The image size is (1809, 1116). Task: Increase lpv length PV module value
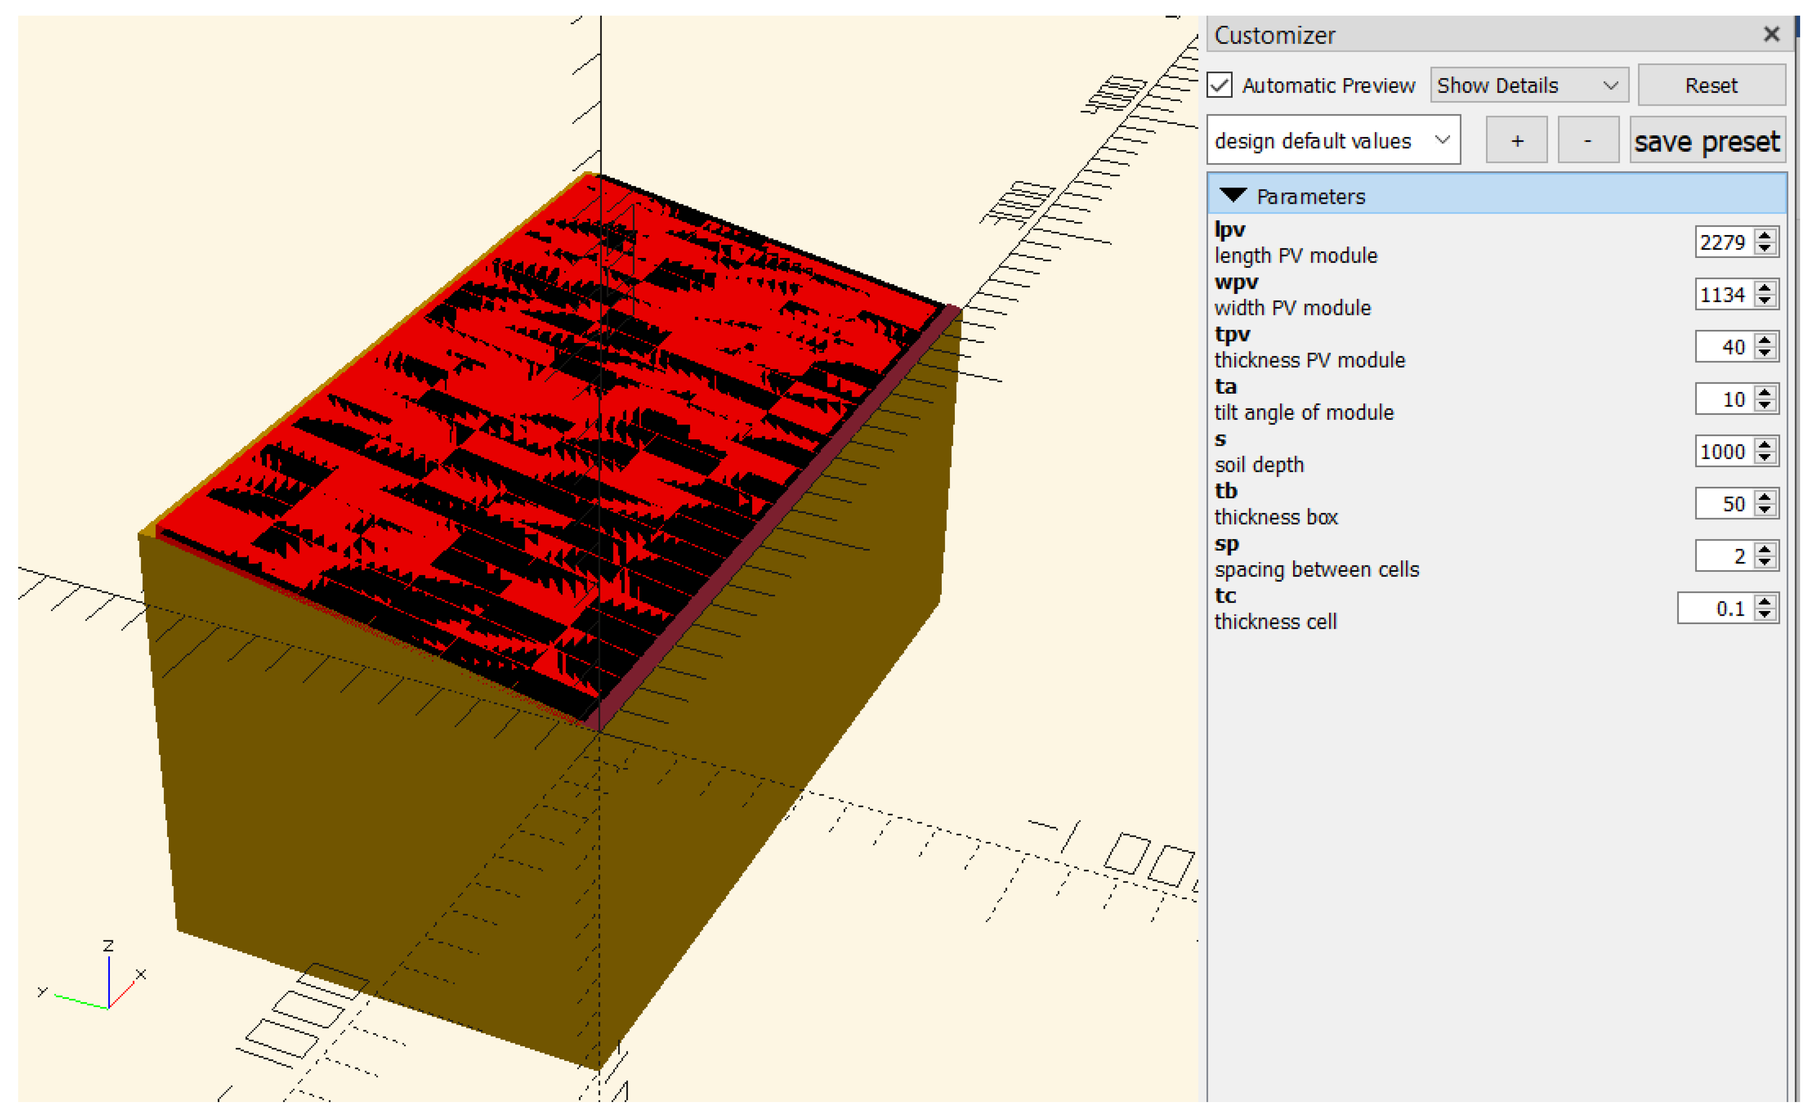(1764, 236)
